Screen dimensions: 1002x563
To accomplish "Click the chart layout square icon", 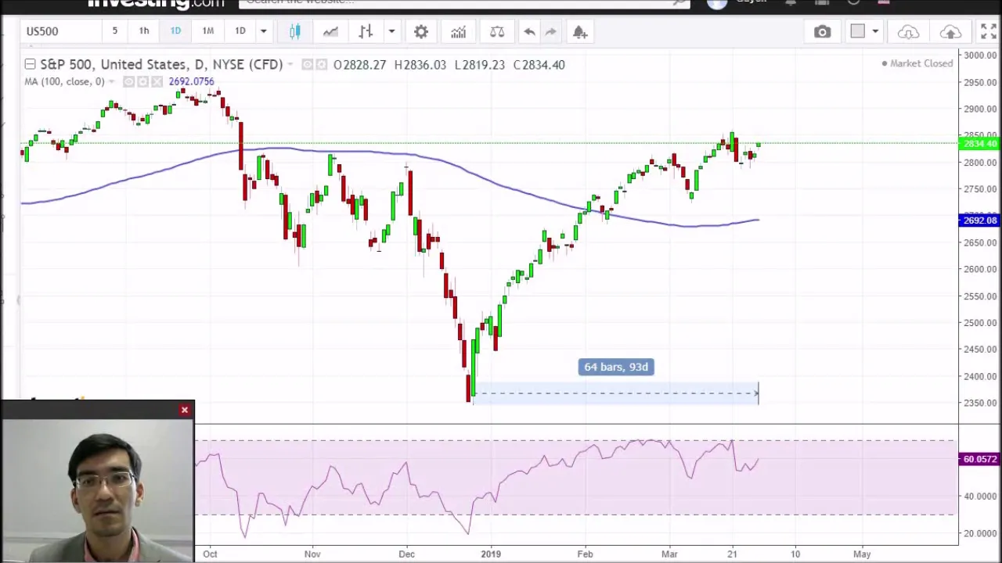I will pyautogui.click(x=858, y=31).
